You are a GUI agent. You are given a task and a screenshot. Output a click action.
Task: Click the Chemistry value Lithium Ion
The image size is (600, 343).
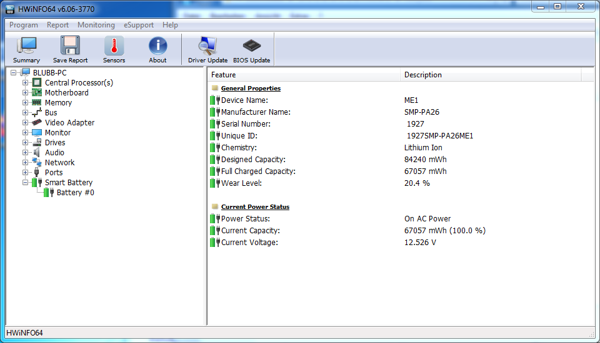pos(423,147)
